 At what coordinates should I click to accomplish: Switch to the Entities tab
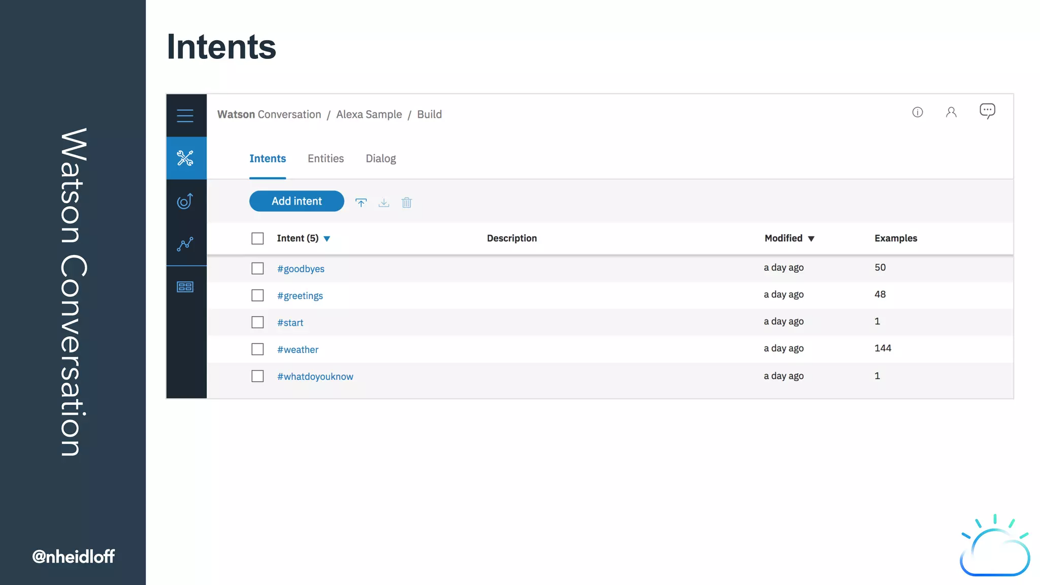pos(326,158)
